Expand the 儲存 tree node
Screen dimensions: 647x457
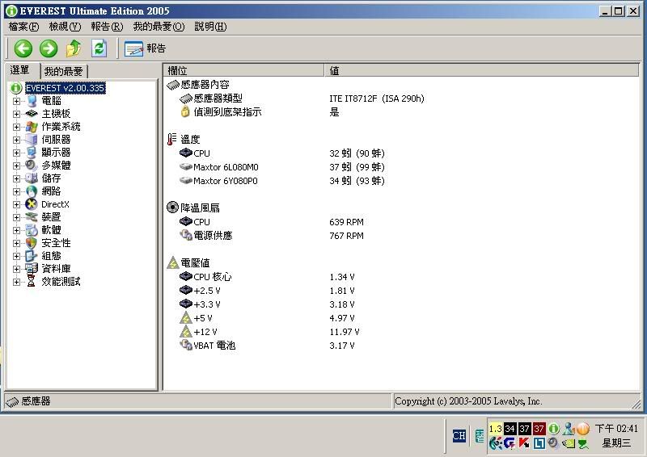point(16,178)
